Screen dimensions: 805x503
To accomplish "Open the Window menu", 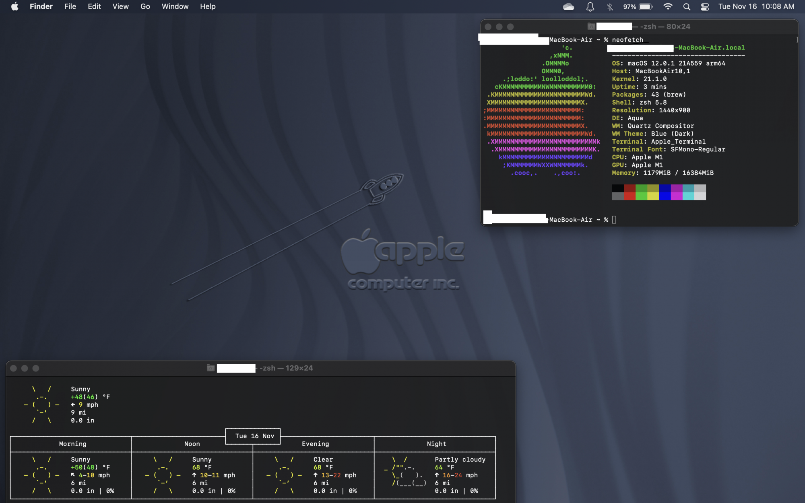I will click(175, 6).
